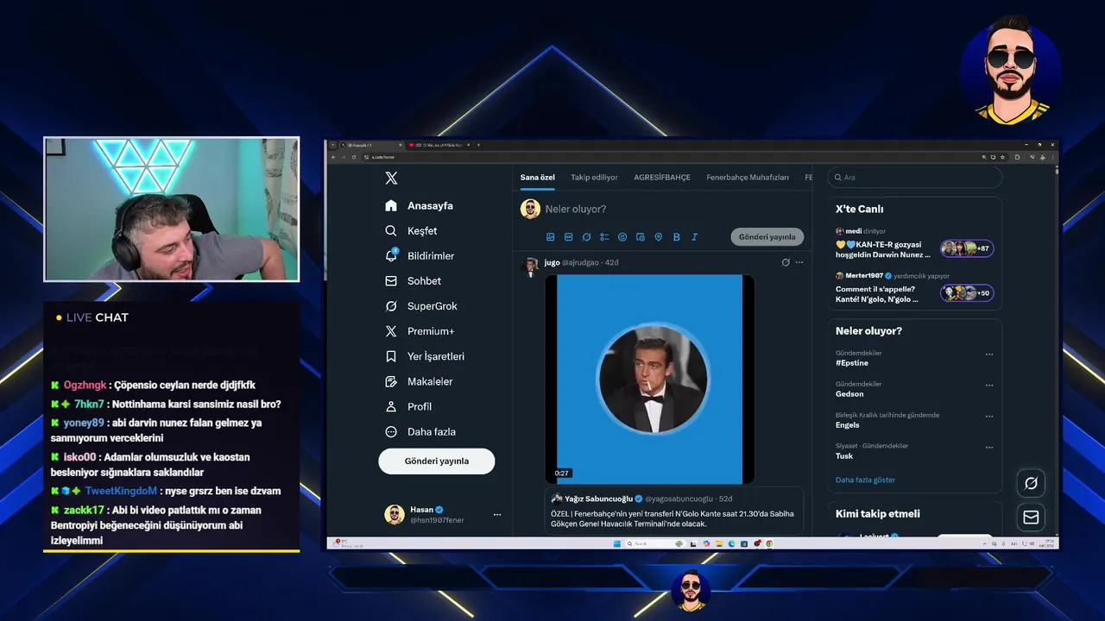This screenshot has height=621, width=1105.
Task: Open Yer İşaretleri bookmarks
Action: pyautogui.click(x=425, y=355)
